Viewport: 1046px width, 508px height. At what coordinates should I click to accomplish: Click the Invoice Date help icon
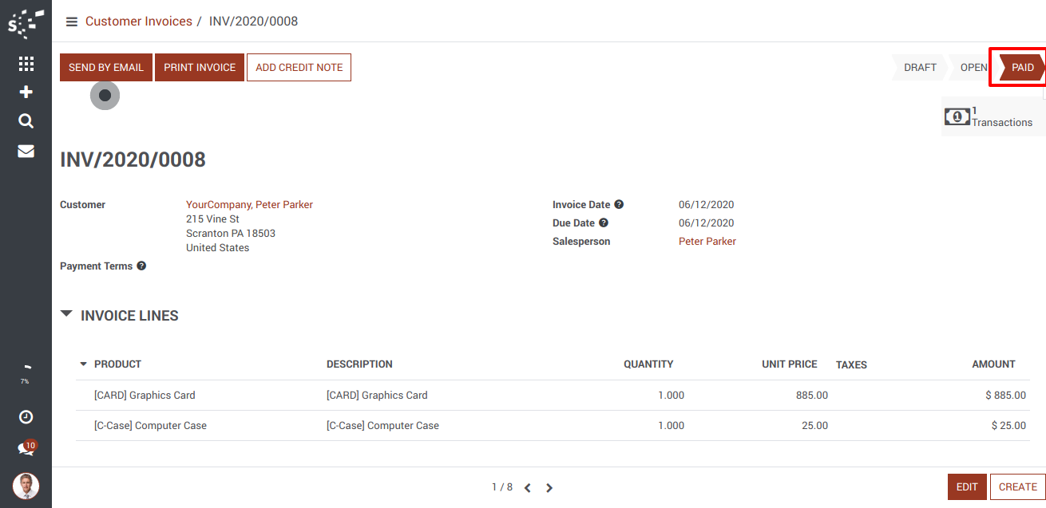point(619,205)
